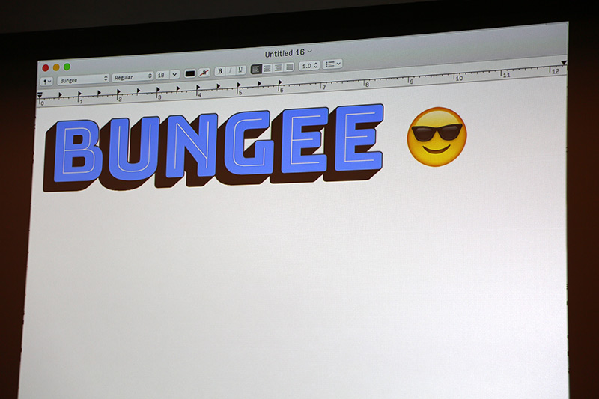599x399 pixels.
Task: Click inside the BUNGEE text
Action: point(213,147)
